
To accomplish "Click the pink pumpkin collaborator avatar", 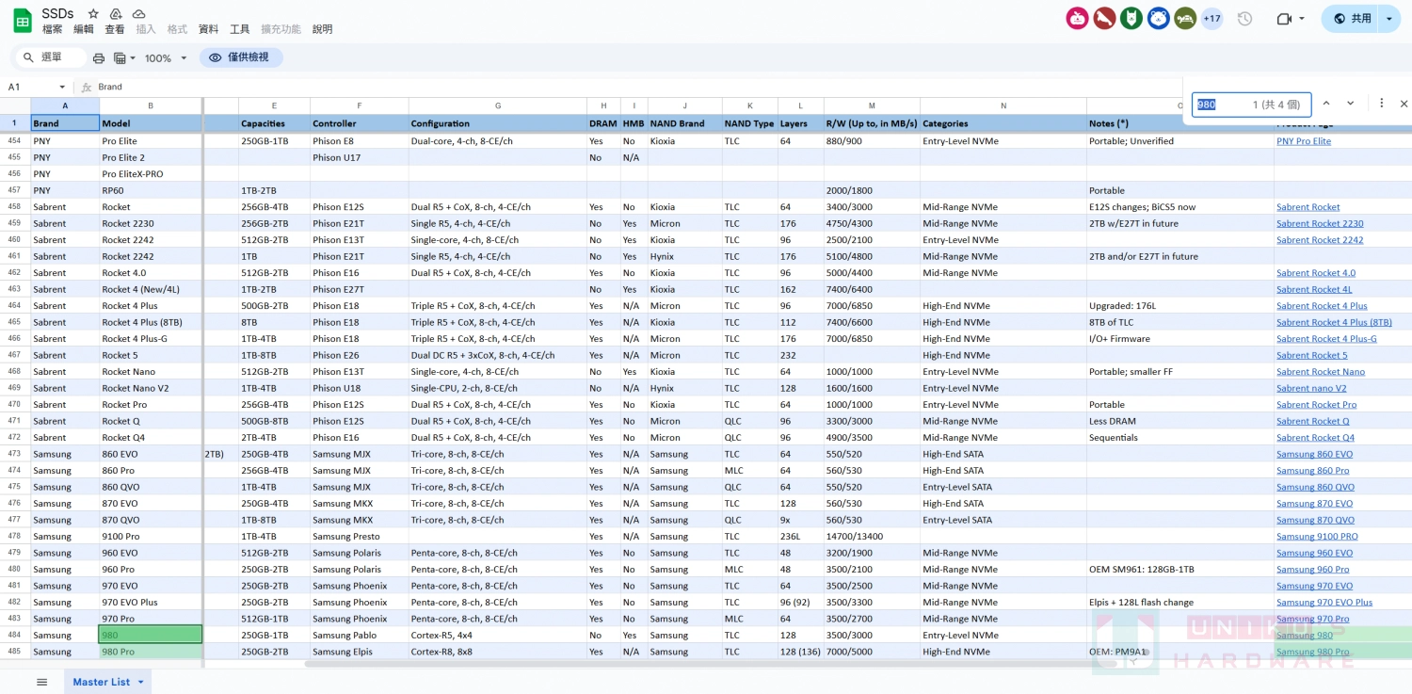I will pos(1077,18).
